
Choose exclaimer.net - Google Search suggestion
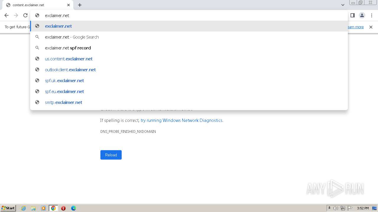[x=189, y=37]
